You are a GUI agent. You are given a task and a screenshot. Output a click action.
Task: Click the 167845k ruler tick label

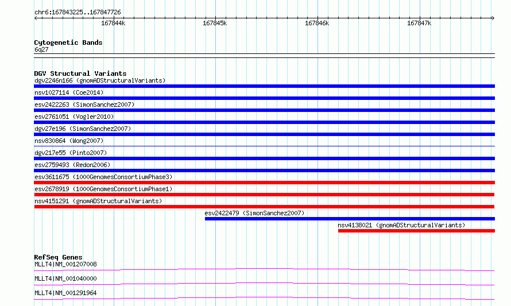[x=215, y=23]
